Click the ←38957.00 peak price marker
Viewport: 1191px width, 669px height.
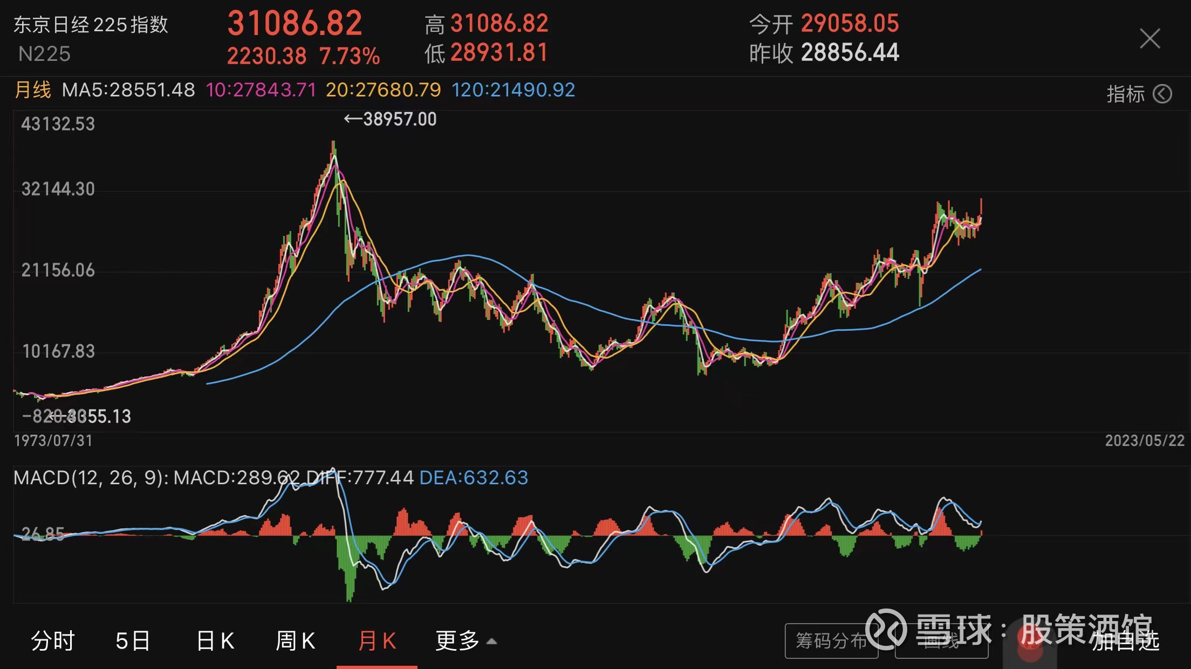coord(389,120)
